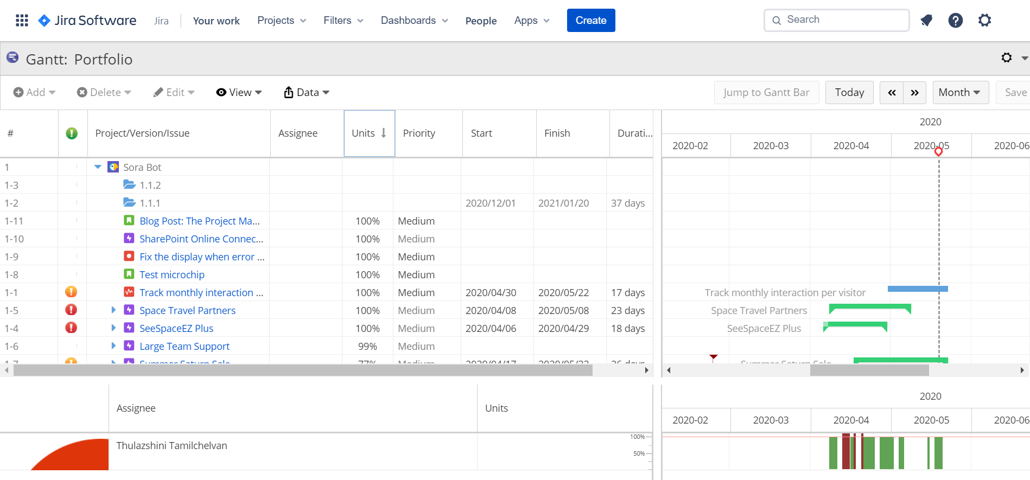Click the icon beside Track monthly interaction
The width and height of the screenshot is (1030, 480).
(x=129, y=292)
